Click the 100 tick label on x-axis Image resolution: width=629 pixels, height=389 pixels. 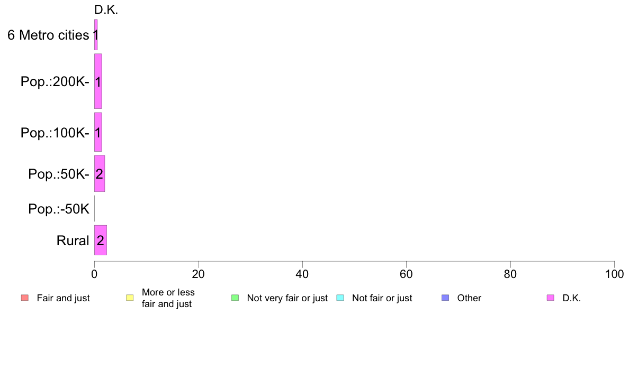click(x=614, y=274)
